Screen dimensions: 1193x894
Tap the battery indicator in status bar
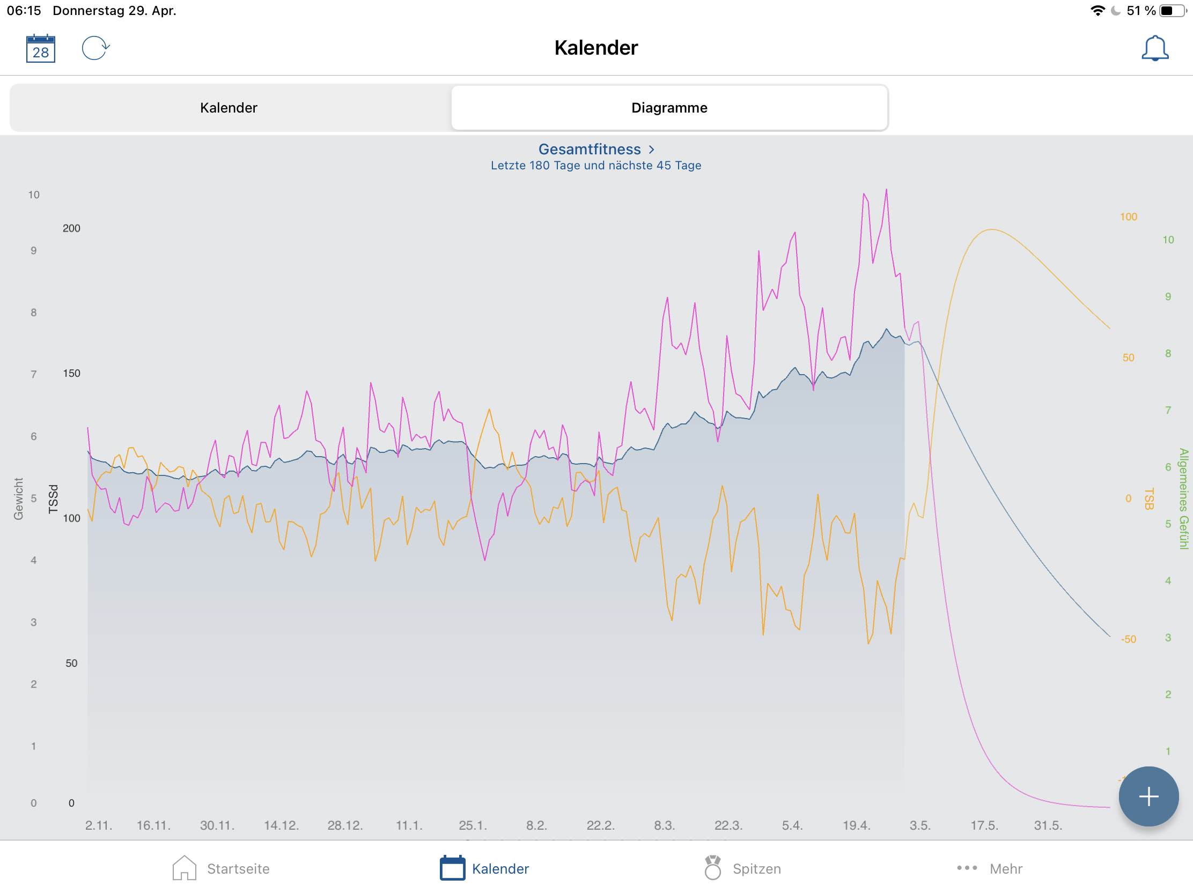click(1173, 11)
